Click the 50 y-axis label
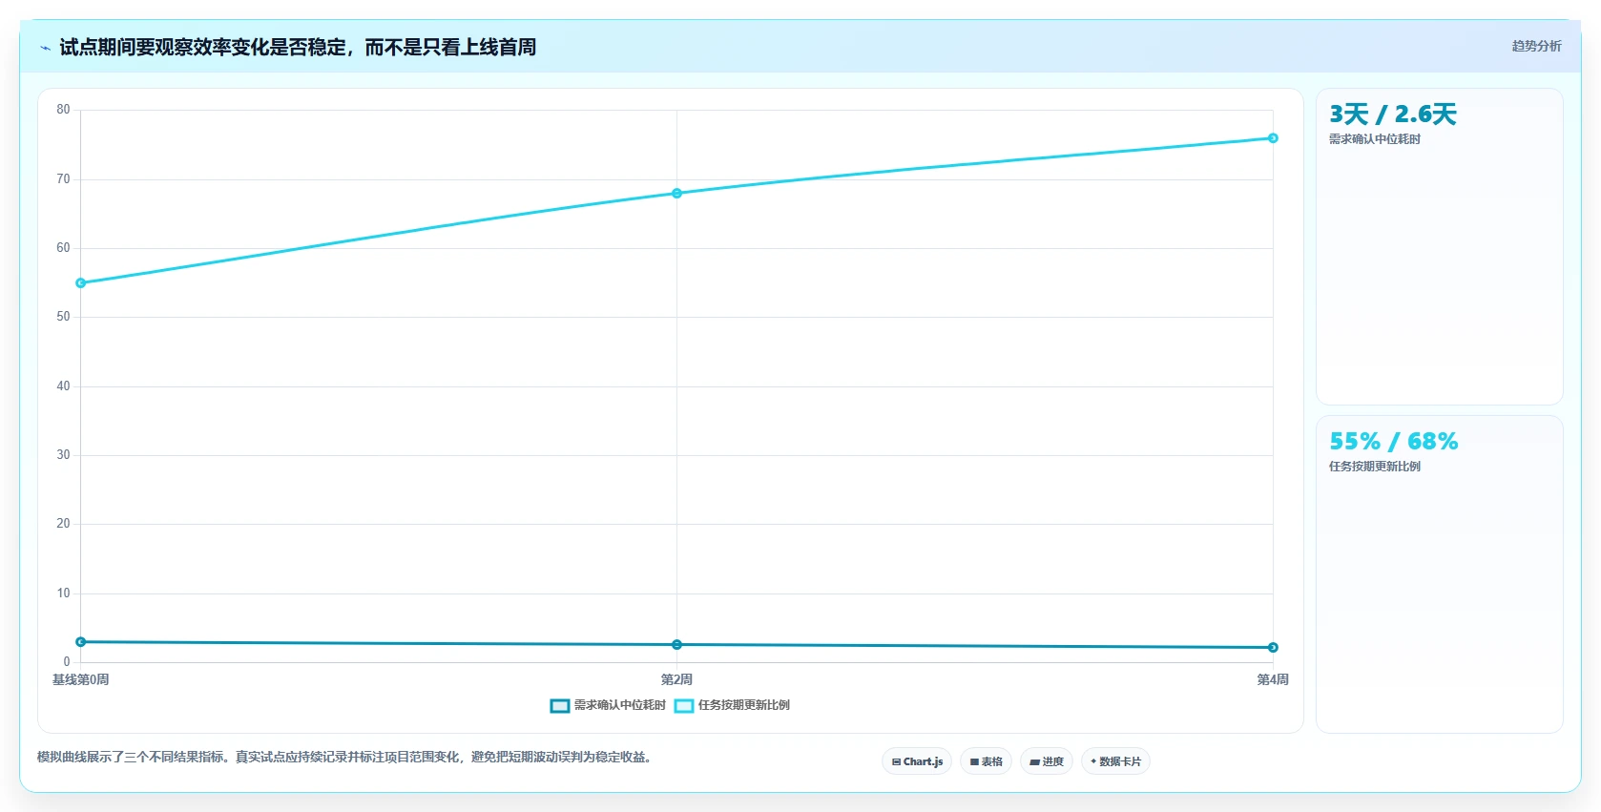The width and height of the screenshot is (1601, 812). pos(63,317)
